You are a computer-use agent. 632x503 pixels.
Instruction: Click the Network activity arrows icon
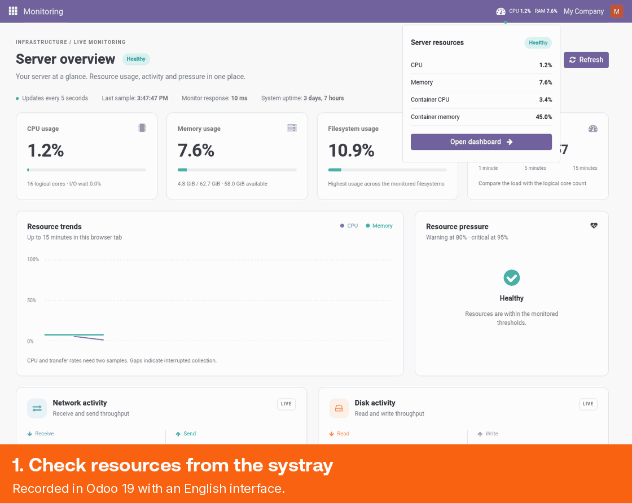pos(37,408)
